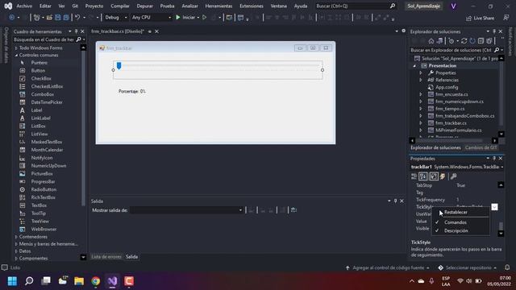Select the Puntero tool in toolbox
Image resolution: width=516 pixels, height=290 pixels.
(x=40, y=63)
